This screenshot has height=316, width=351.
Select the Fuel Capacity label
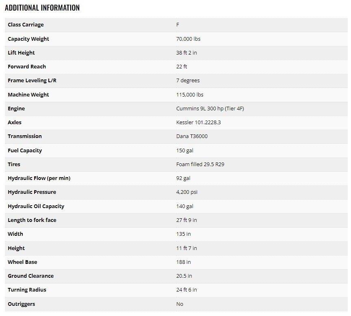25,151
